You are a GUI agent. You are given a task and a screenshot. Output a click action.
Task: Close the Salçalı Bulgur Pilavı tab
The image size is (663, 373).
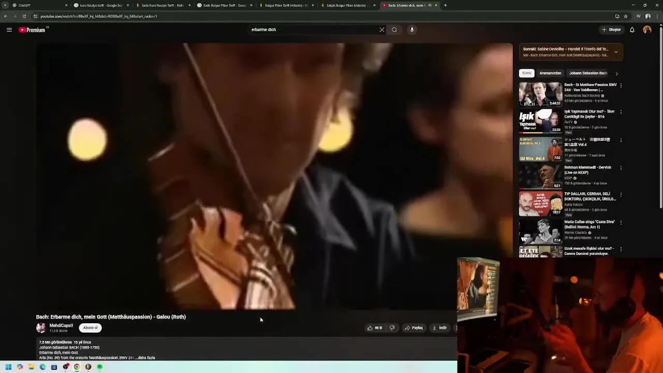click(374, 5)
